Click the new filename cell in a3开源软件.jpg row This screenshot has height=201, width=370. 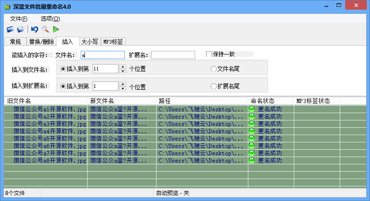click(122, 124)
